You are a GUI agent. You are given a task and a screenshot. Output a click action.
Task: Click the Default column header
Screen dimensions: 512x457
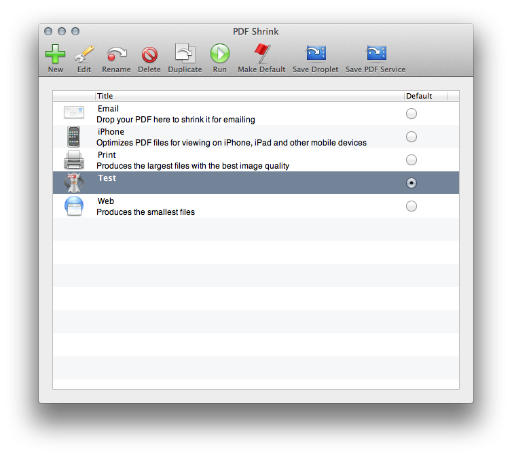(426, 96)
